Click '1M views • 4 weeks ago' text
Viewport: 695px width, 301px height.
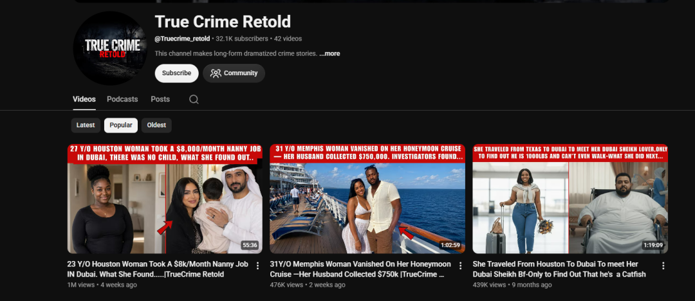(x=102, y=284)
